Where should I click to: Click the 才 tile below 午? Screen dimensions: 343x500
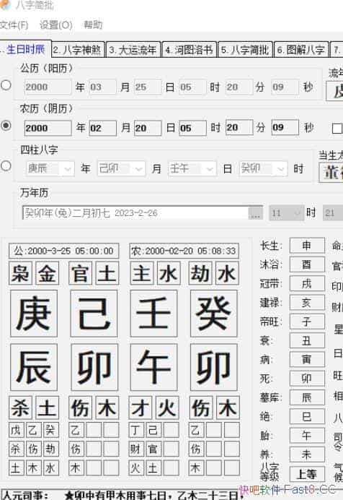pos(141,408)
